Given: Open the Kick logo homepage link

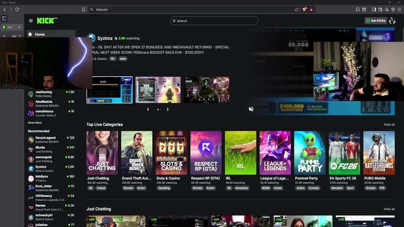Looking at the screenshot, I should click(x=47, y=20).
